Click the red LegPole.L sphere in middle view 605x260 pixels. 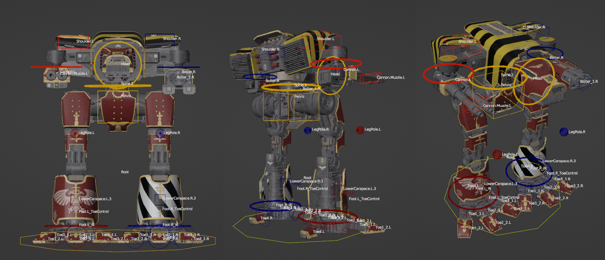[360, 130]
